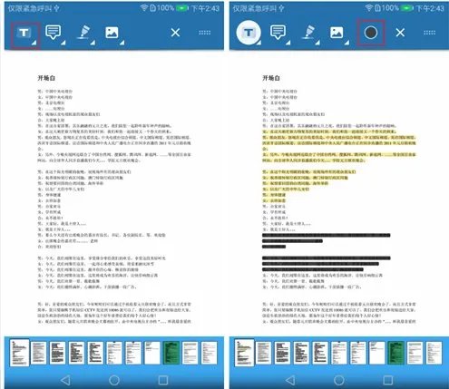Select the comment note tool in the right toolbar
The image size is (449, 389).
278,32
